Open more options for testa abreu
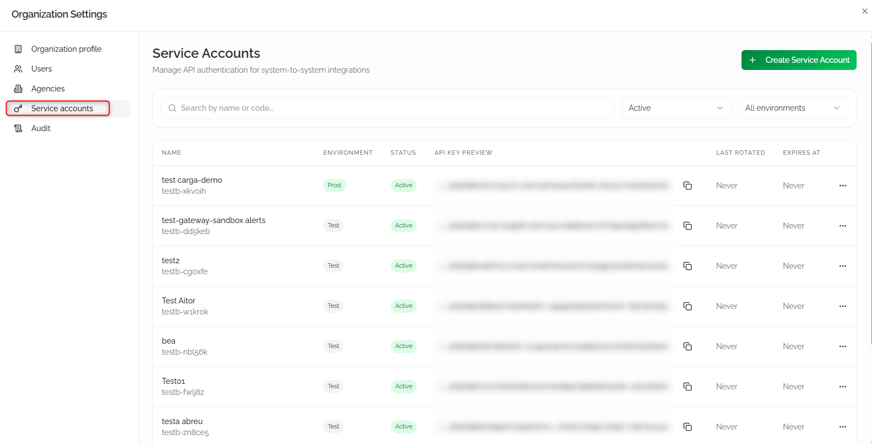The width and height of the screenshot is (872, 445). point(843,427)
